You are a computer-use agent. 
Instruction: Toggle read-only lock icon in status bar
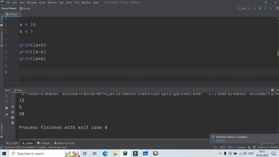click(x=249, y=147)
